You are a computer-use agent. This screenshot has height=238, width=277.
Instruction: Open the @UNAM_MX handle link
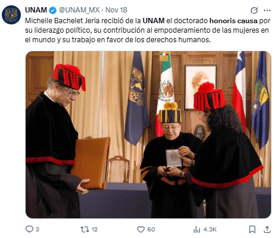click(x=79, y=10)
